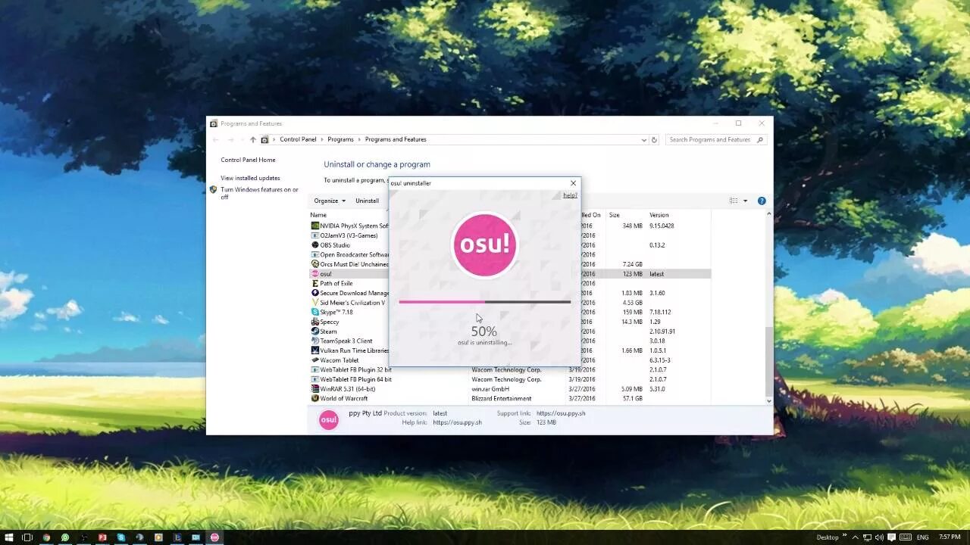Viewport: 970px width, 545px height.
Task: Click the scrollbar down arrow
Action: [x=769, y=401]
